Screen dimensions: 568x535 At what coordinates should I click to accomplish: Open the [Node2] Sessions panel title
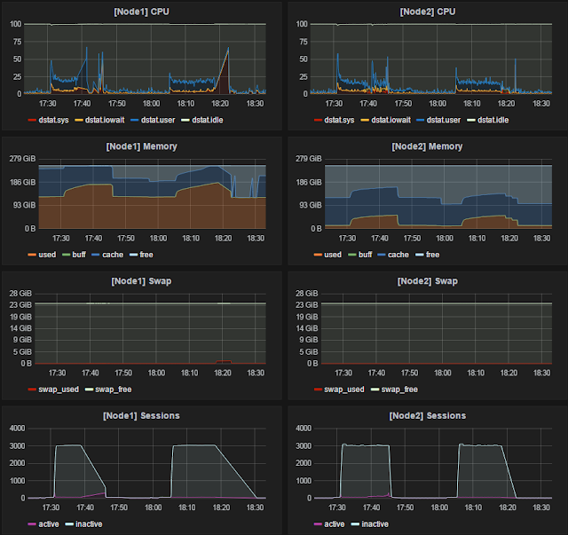point(428,415)
